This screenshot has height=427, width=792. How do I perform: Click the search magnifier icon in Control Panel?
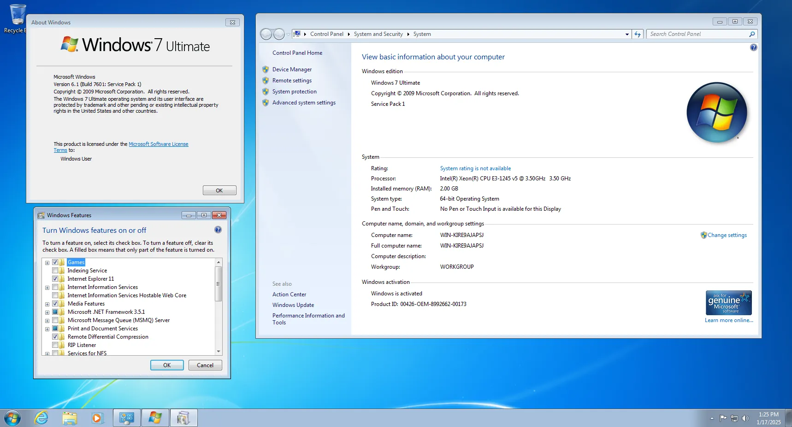[x=752, y=34]
